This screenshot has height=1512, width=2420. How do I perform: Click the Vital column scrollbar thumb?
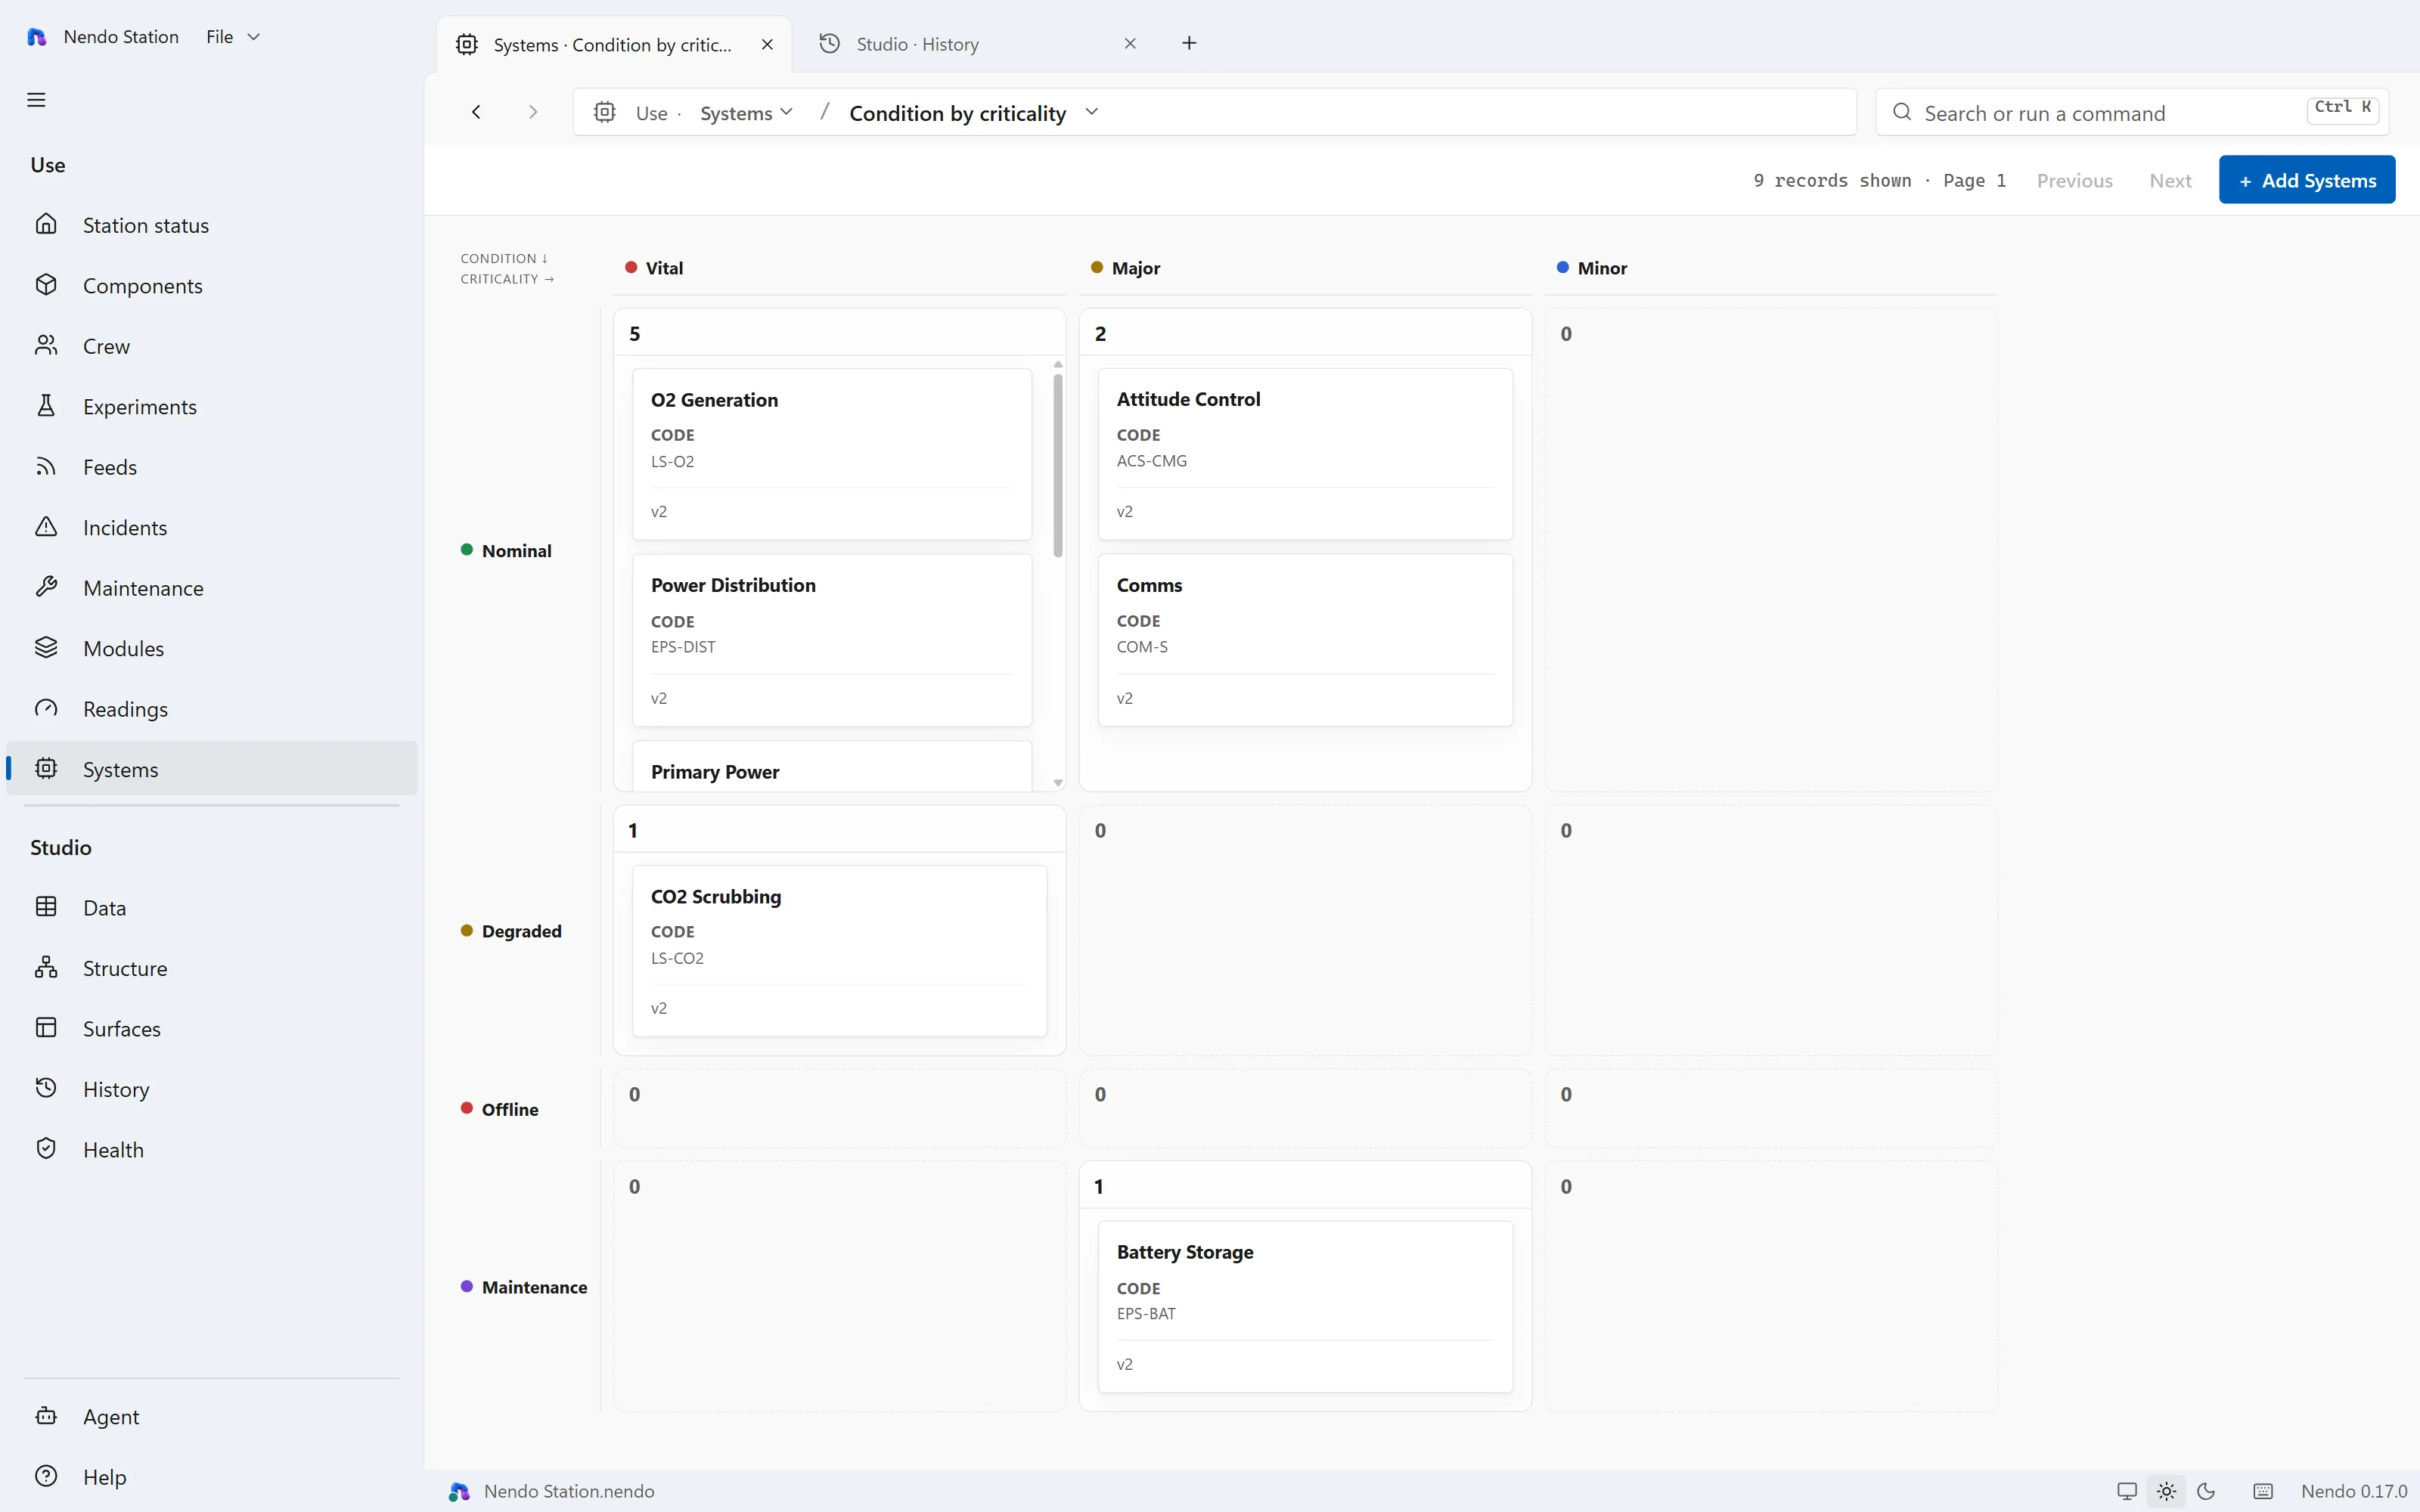click(x=1058, y=465)
